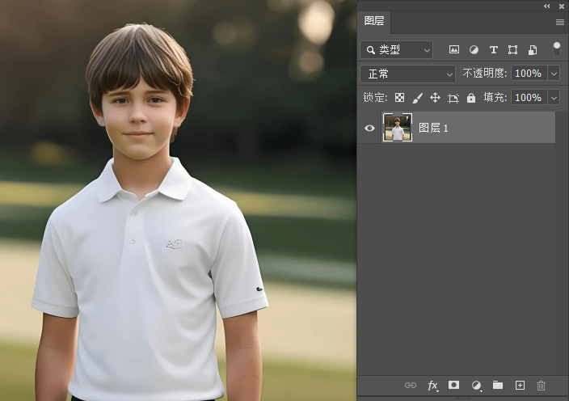
Task: Toggle layer filtering switch on or off
Action: pos(556,49)
